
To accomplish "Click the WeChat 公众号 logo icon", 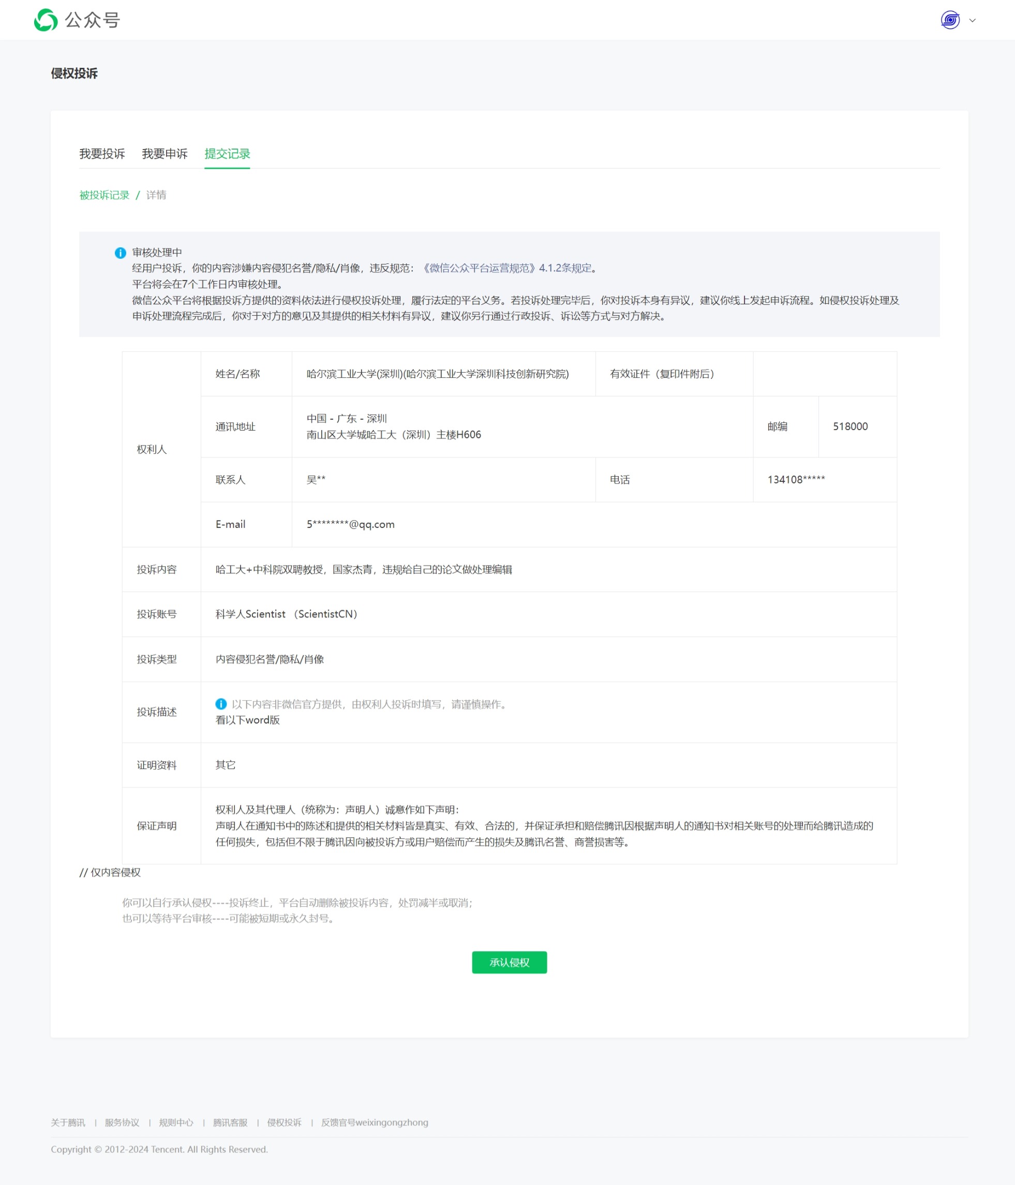I will [x=46, y=20].
